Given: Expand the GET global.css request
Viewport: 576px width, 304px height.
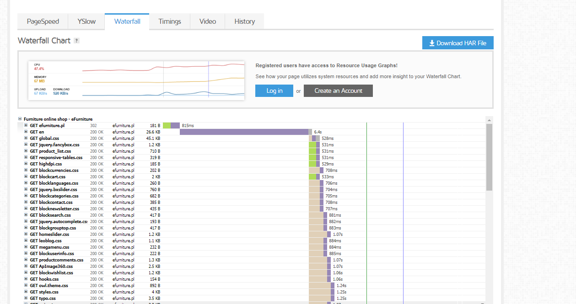Looking at the screenshot, I should tap(26, 138).
